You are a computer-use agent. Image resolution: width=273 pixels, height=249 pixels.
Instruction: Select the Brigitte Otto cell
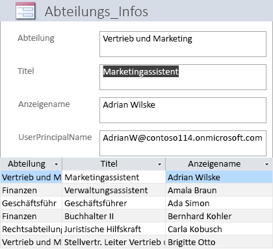(219, 242)
